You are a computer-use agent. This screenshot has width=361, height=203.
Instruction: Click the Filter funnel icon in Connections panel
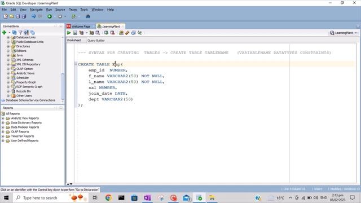pyautogui.click(x=20, y=33)
